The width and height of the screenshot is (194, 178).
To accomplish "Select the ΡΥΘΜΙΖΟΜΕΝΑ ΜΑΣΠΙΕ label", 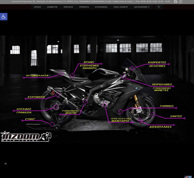I will tap(70, 112).
